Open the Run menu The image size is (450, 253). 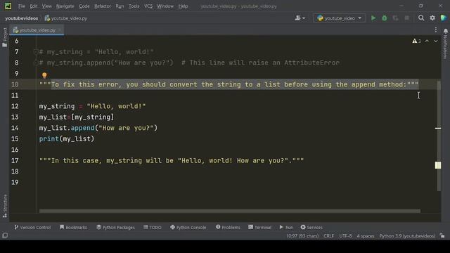tap(120, 6)
